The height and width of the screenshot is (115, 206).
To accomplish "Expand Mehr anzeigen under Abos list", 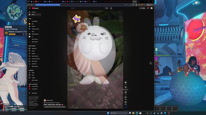I will tap(35, 42).
